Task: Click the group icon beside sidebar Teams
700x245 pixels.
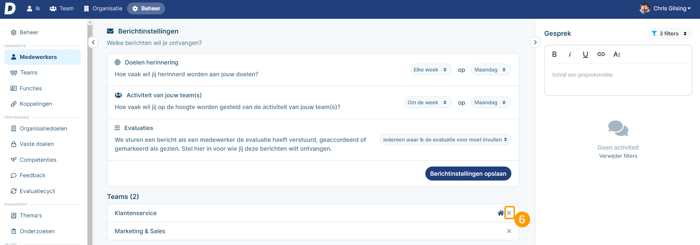Action: (x=14, y=73)
